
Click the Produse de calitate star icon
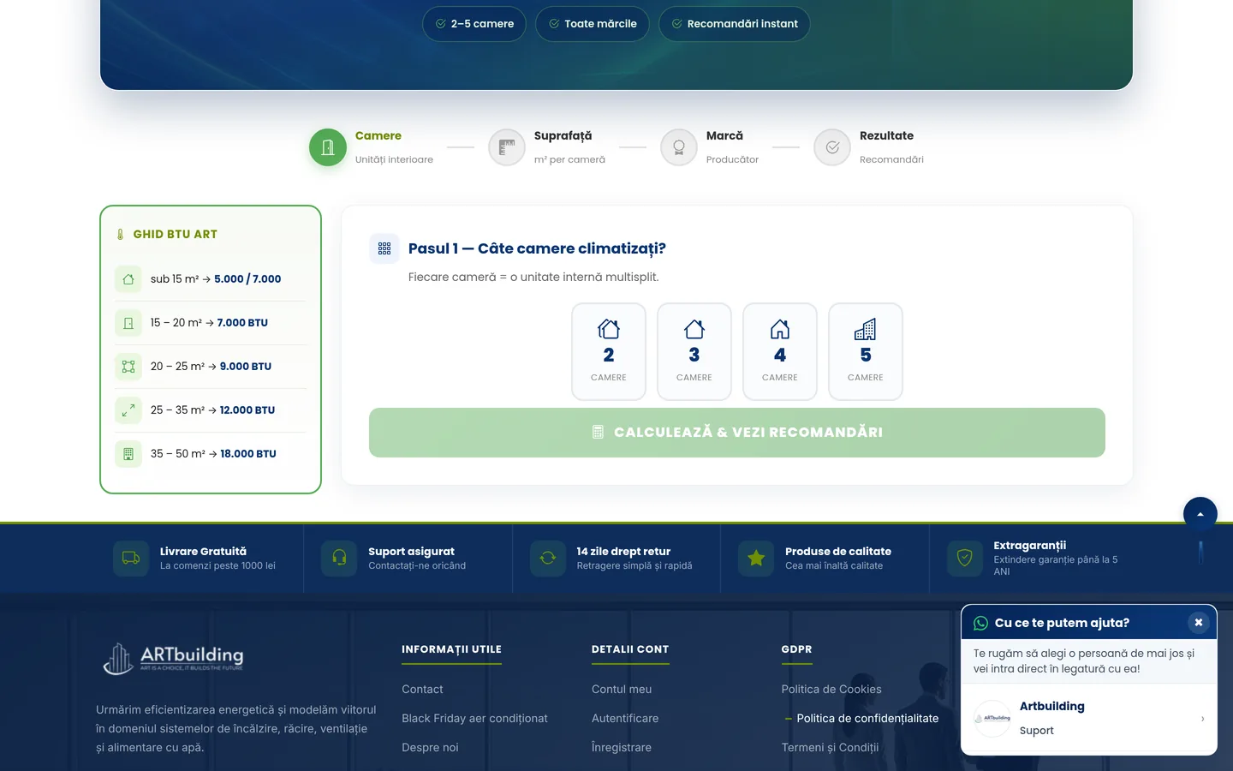[756, 559]
